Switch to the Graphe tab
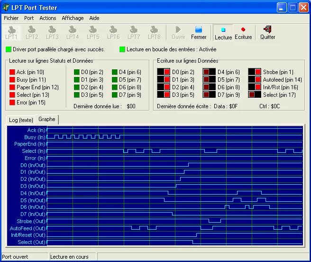Viewport: 311px width, 262px height. pyautogui.click(x=47, y=119)
